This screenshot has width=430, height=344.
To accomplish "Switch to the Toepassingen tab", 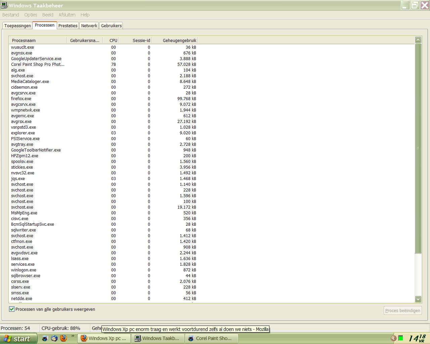I will 17,26.
